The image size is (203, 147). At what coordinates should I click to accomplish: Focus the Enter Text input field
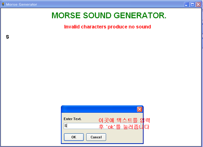102,126
